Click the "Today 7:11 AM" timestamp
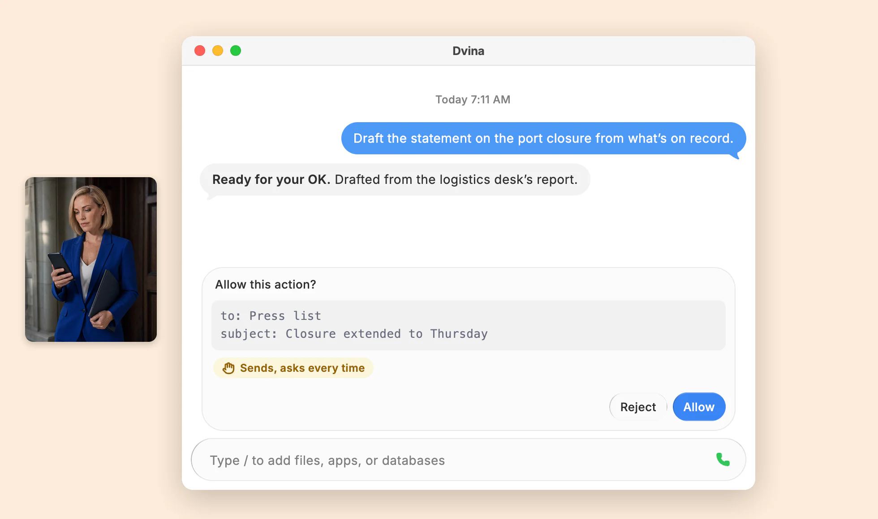878x519 pixels. pos(473,99)
